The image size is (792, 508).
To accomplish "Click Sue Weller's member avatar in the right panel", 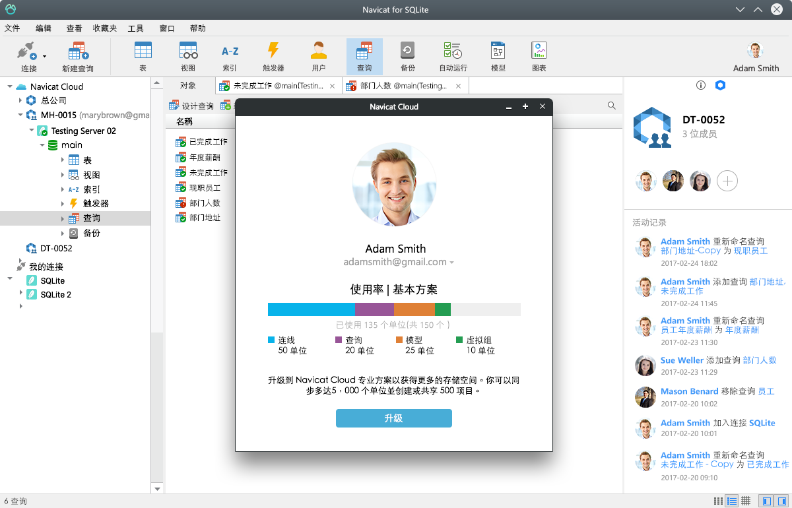I will click(700, 181).
